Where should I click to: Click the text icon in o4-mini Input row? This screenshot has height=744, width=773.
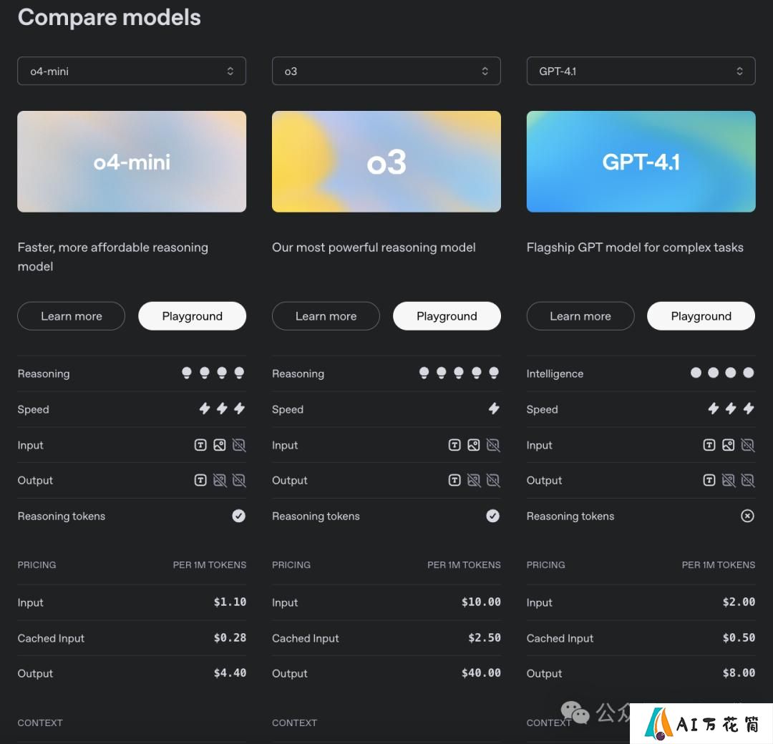click(200, 445)
